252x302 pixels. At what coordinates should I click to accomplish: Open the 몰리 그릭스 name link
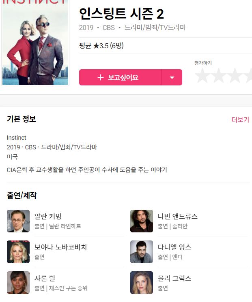click(x=174, y=278)
